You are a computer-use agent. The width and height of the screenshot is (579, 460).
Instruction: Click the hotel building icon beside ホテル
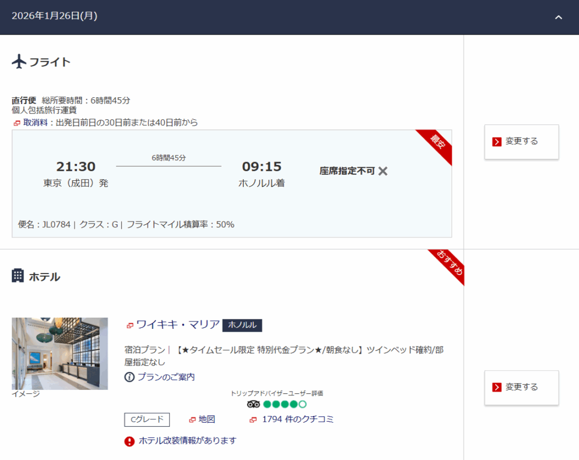[x=18, y=276]
